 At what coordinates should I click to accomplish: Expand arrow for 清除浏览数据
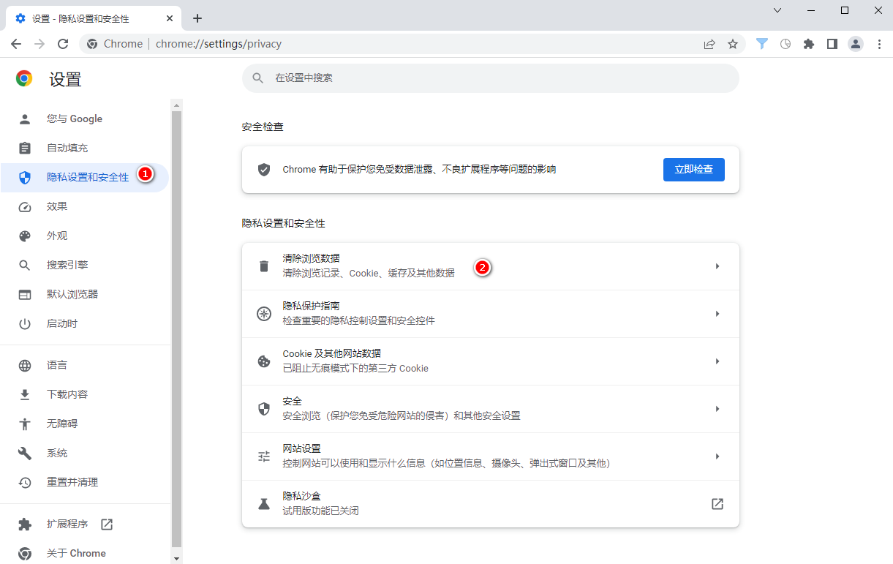click(x=717, y=266)
